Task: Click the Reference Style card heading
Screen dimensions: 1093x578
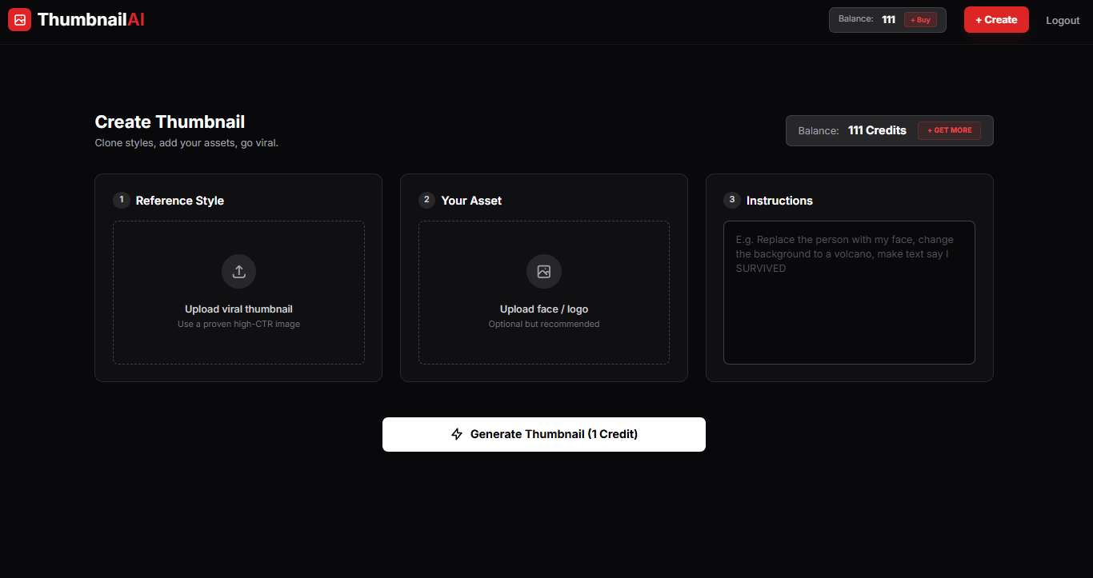Action: [x=180, y=200]
